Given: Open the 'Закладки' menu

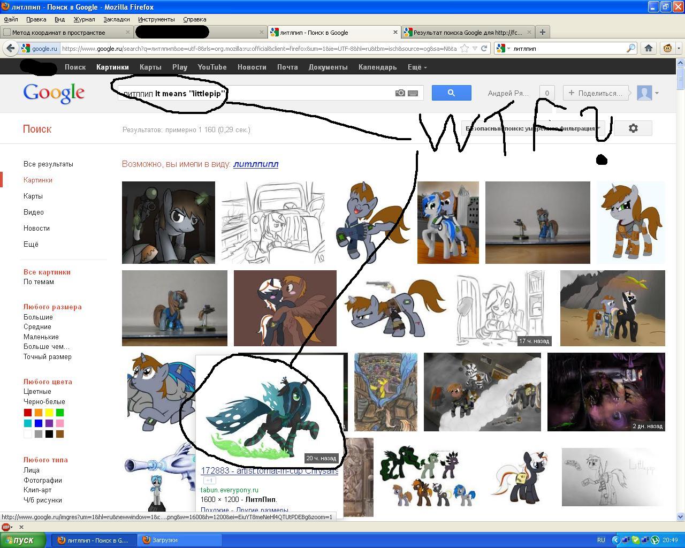Looking at the screenshot, I should (x=116, y=19).
